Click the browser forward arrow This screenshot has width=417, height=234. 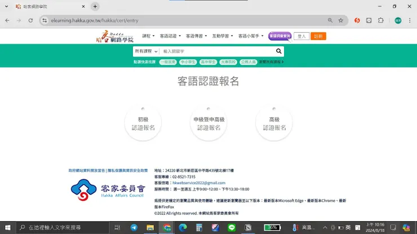(19, 20)
